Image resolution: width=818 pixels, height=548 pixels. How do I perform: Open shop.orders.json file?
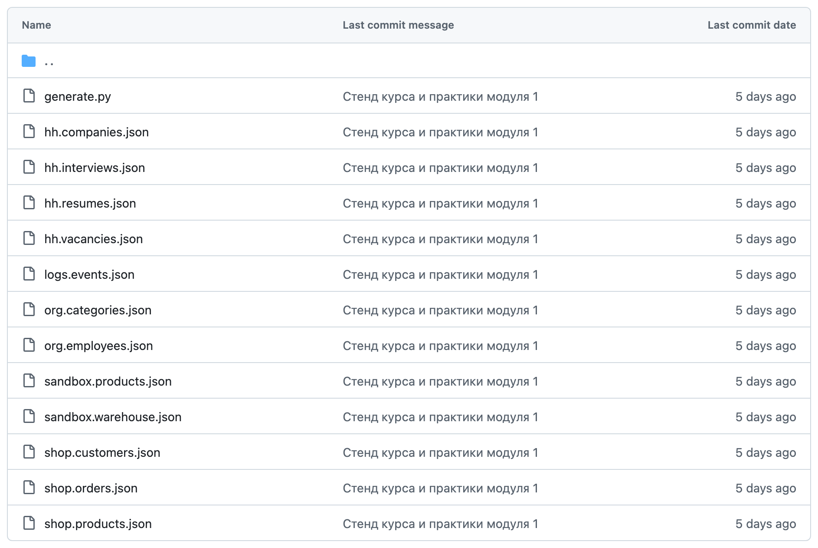pyautogui.click(x=91, y=488)
